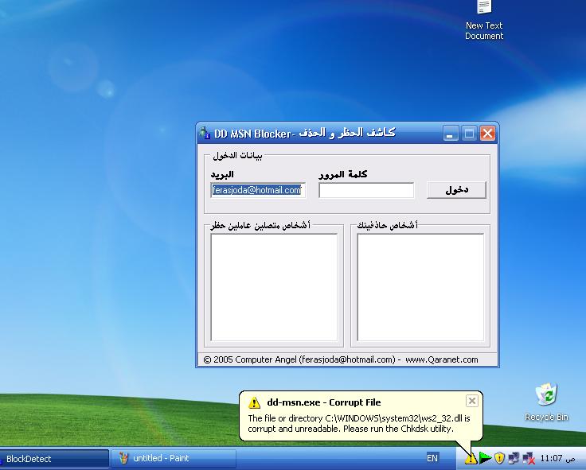Click the بيانات الدخول group label
The width and height of the screenshot is (586, 470).
pyautogui.click(x=237, y=155)
